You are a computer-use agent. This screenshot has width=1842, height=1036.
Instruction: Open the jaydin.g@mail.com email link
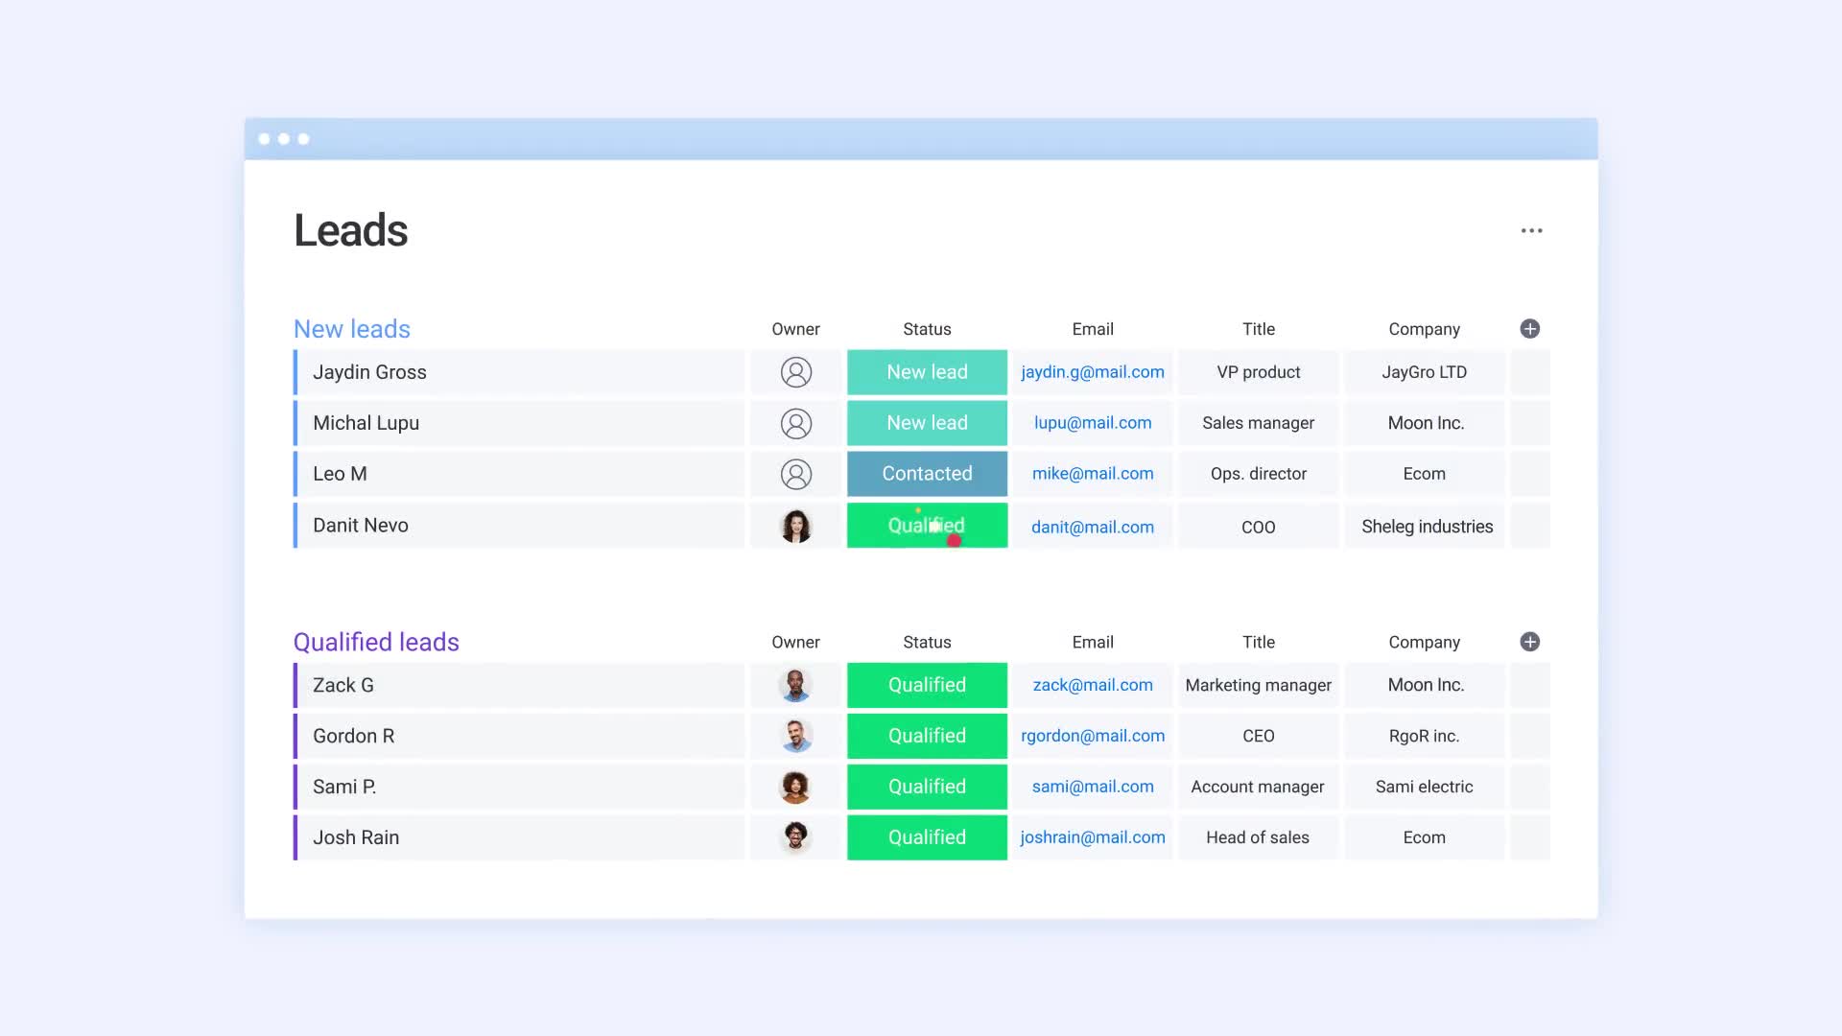1092,372
